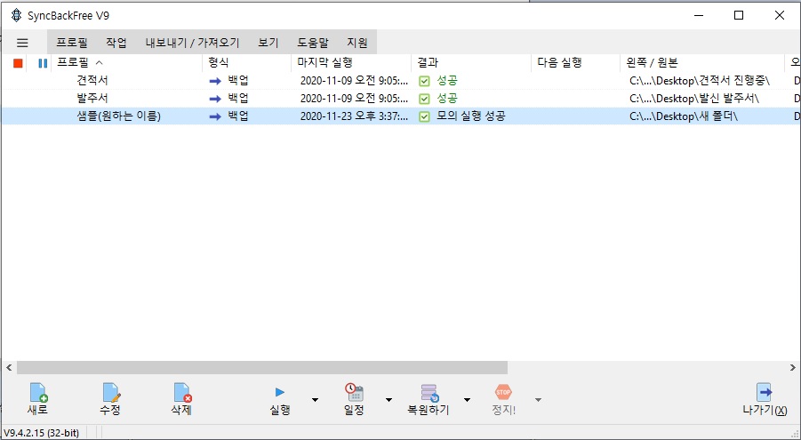
Task: Toggle sort arrow on 프로필 column header
Action: 99,62
